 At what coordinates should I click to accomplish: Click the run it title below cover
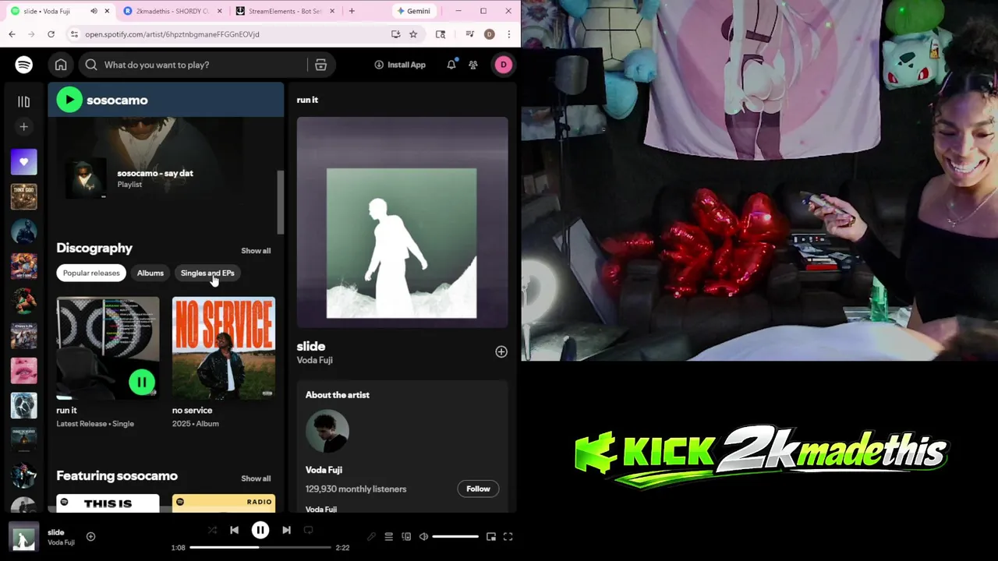(66, 410)
